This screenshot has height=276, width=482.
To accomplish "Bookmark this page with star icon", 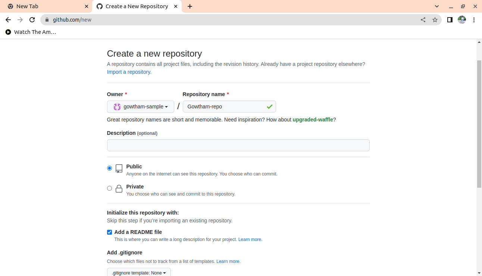I will 435,20.
